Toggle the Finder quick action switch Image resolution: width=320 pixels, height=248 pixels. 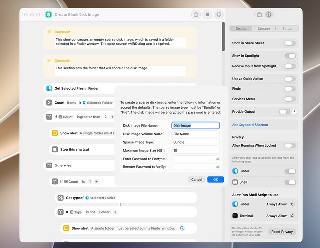[290, 89]
